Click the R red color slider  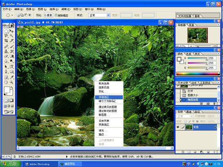pyautogui.click(x=198, y=58)
